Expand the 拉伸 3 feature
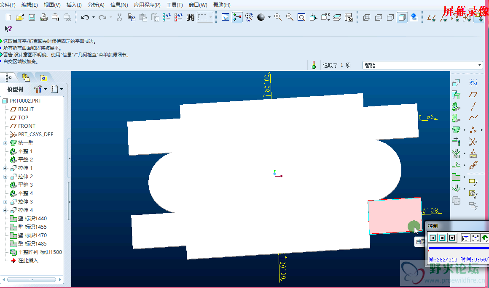Viewport: 489px width, 288px height. click(5, 202)
